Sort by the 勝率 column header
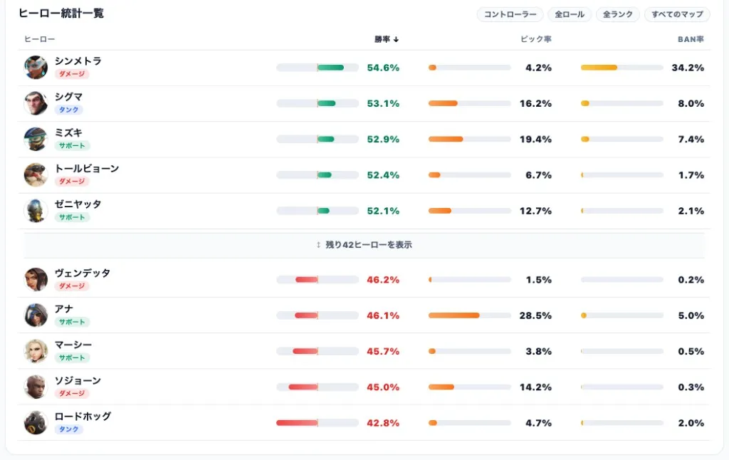This screenshot has height=460, width=729. (x=387, y=39)
